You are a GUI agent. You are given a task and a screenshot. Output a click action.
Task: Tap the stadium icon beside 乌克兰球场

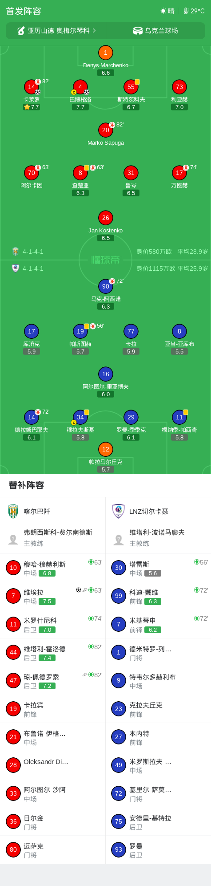(x=138, y=31)
